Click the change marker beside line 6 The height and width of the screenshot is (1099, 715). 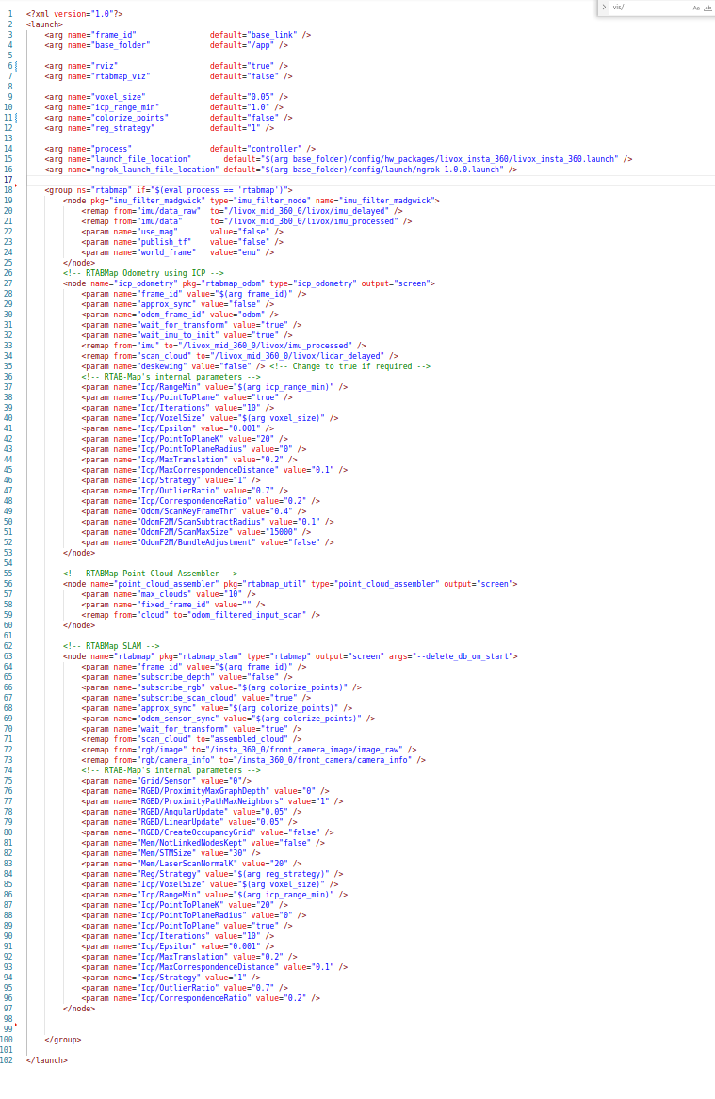16,66
